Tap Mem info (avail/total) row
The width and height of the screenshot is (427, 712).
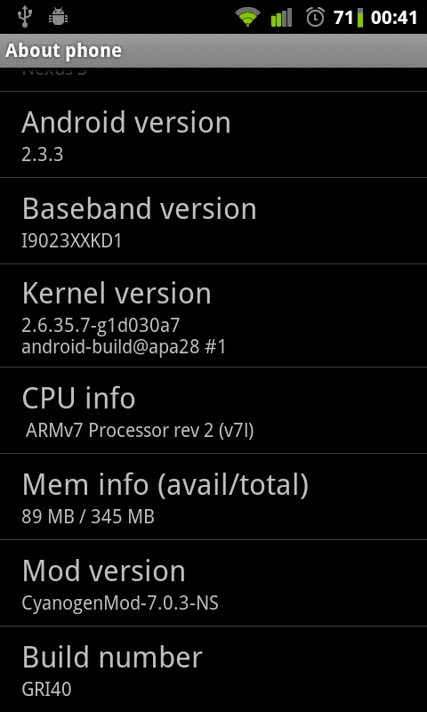click(x=213, y=497)
